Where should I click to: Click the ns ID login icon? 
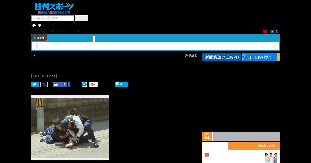tap(272, 32)
